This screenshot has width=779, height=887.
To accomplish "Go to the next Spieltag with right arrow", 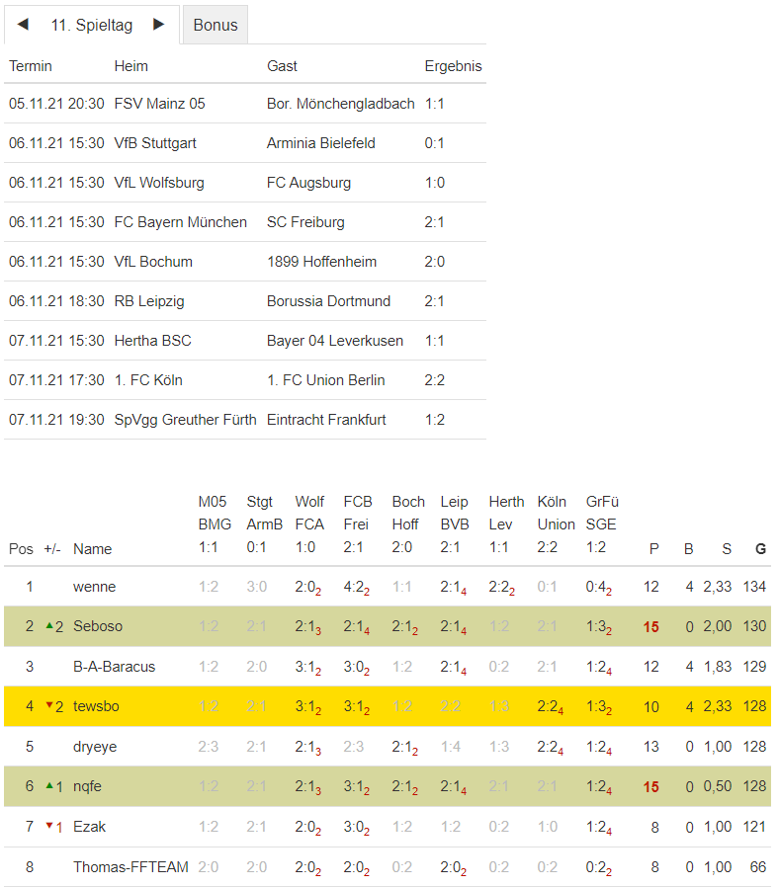I will [x=158, y=25].
